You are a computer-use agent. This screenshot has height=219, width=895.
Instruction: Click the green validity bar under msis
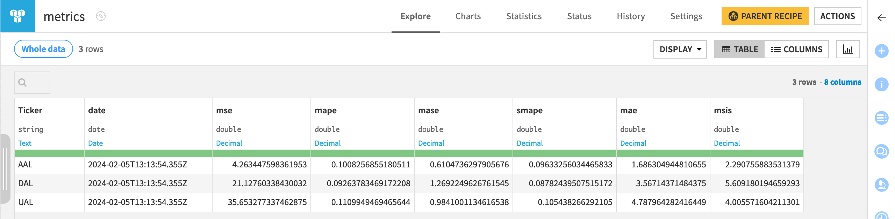pos(757,153)
